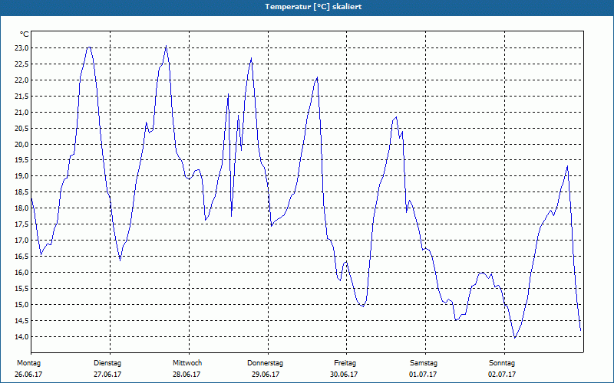This screenshot has width=614, height=383.
Task: Click the 18,0 y-axis value
Action: (21, 208)
